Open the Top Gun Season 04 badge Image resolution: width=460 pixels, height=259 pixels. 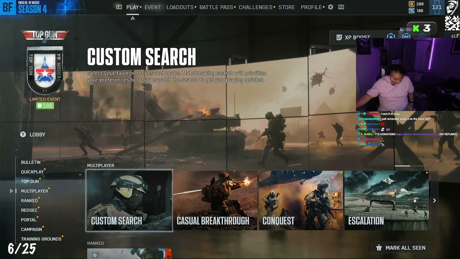tap(45, 70)
